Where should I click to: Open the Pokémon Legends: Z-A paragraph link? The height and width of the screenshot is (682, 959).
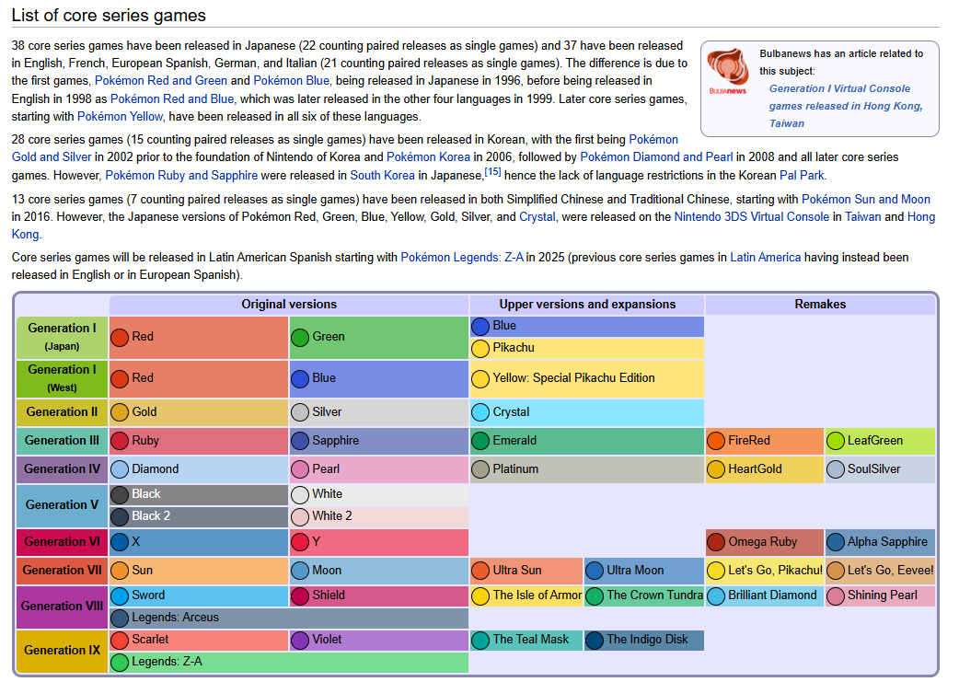tap(462, 258)
